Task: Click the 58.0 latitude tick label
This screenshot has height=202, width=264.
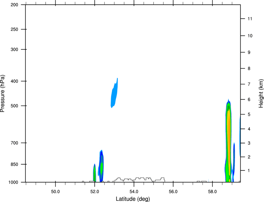Action: (x=212, y=192)
